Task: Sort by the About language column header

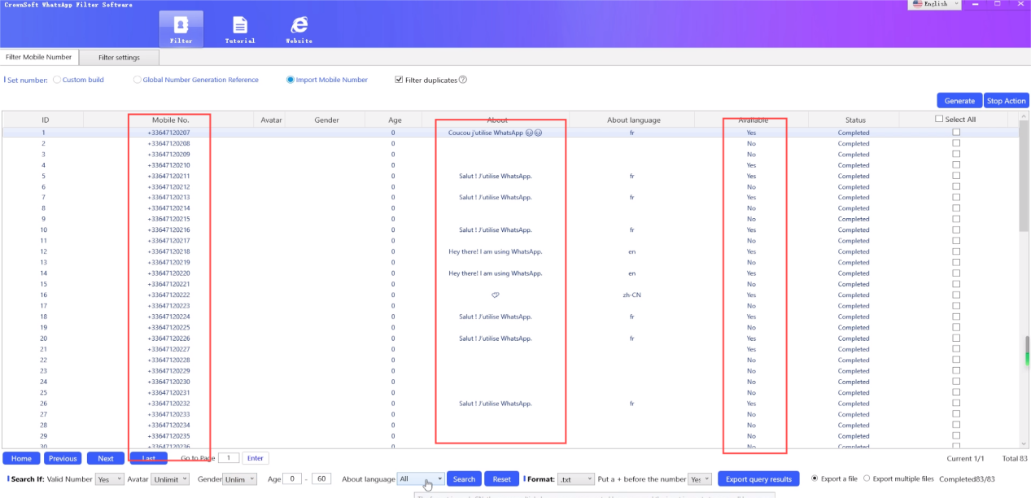Action: click(x=633, y=120)
